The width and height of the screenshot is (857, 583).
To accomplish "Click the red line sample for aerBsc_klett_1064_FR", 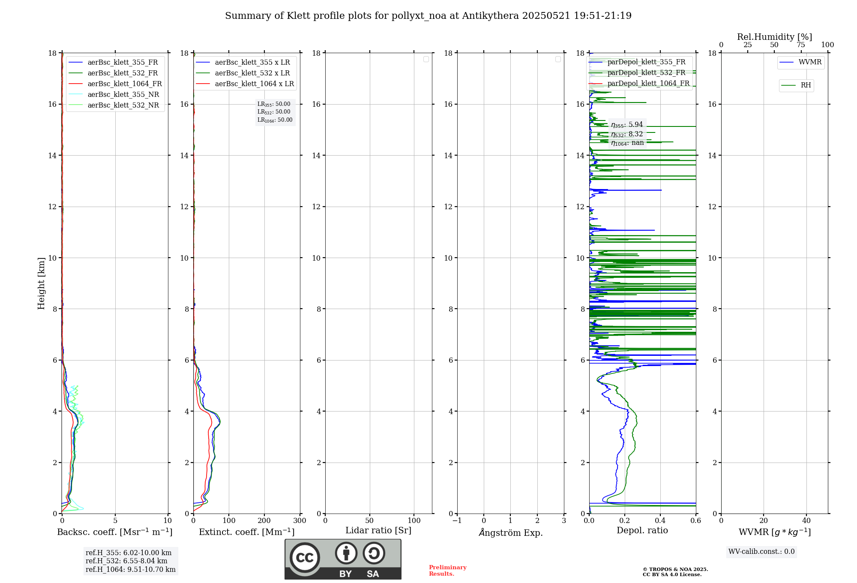I will pos(75,84).
